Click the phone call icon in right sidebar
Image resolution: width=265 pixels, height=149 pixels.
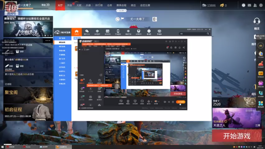tap(261, 93)
